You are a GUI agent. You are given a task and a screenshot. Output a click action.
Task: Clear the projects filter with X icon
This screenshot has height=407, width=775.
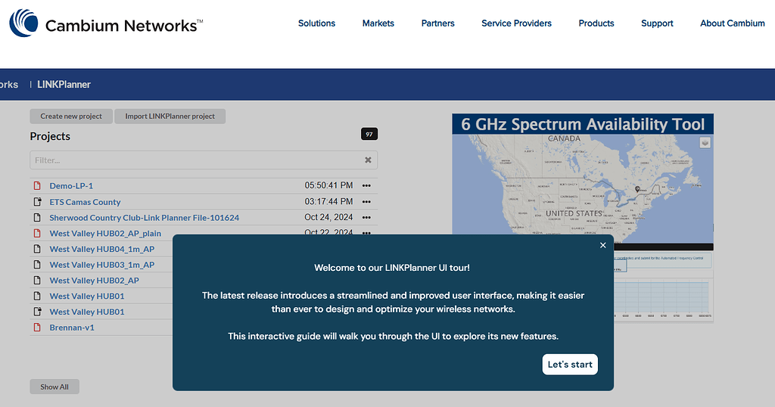click(368, 160)
